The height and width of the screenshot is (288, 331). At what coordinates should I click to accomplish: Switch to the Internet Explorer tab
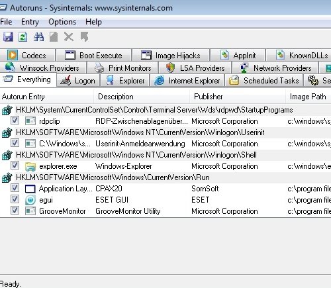click(187, 81)
